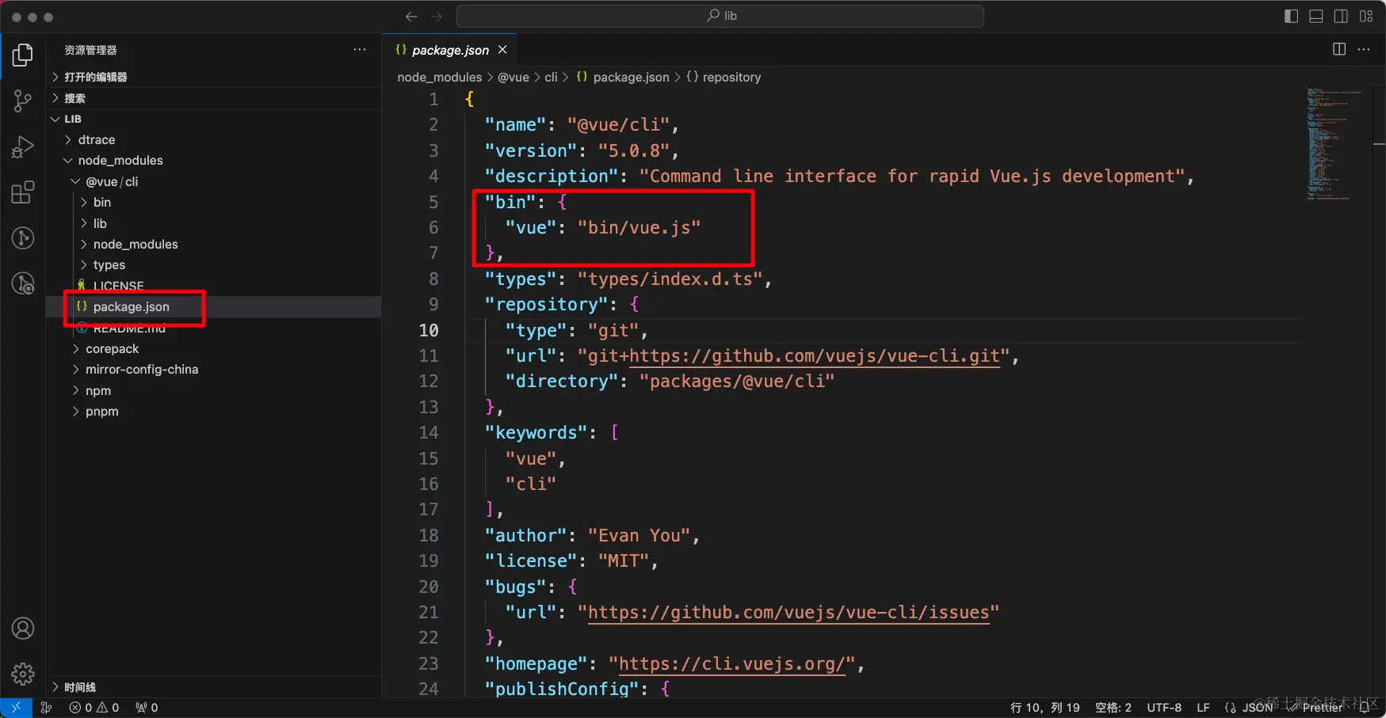Click the "bin/vue.js" string on line 6
Screen dimensions: 1386x718
pos(639,228)
